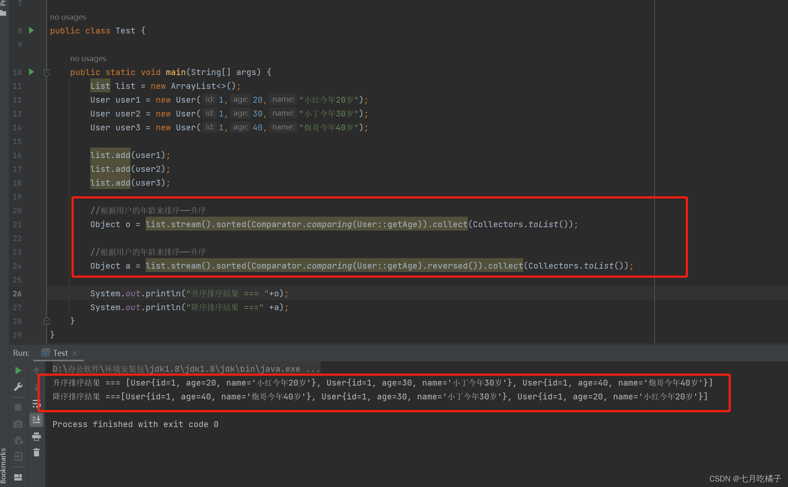Image resolution: width=788 pixels, height=487 pixels.
Task: Go up the stack trace
Action: click(x=37, y=370)
